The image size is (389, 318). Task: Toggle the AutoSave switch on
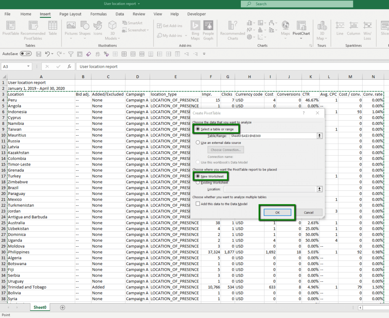[x=25, y=54]
